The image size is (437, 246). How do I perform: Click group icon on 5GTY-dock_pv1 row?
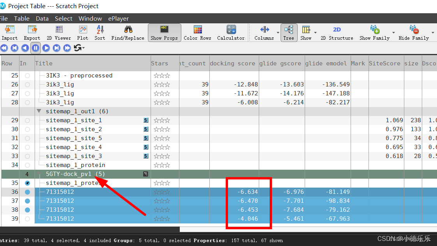(x=146, y=174)
